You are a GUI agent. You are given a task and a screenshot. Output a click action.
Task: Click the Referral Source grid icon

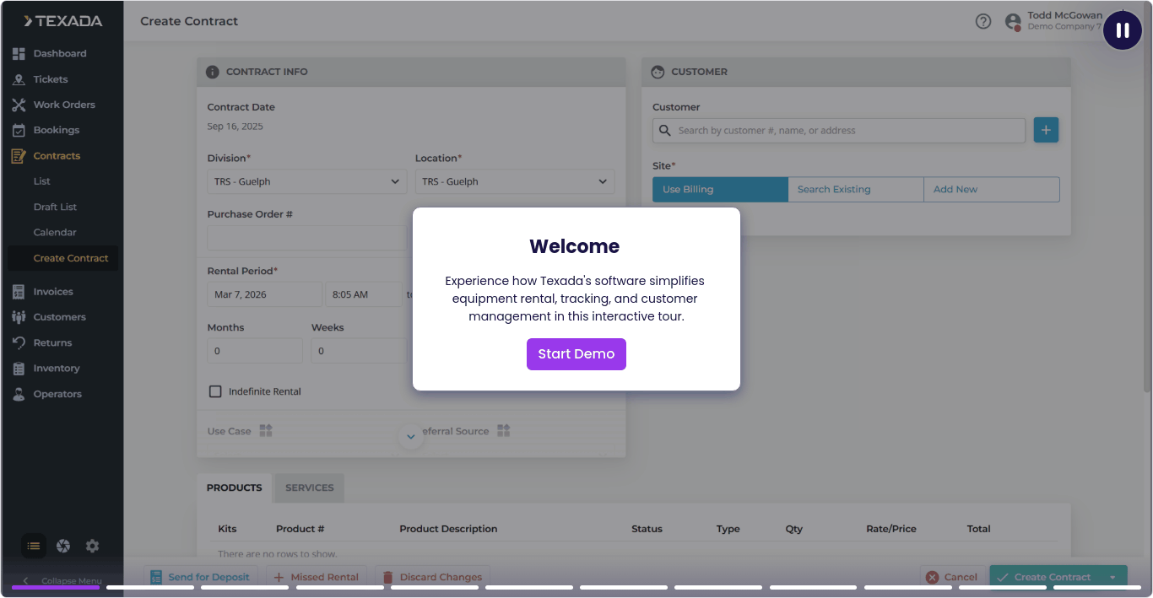(504, 431)
